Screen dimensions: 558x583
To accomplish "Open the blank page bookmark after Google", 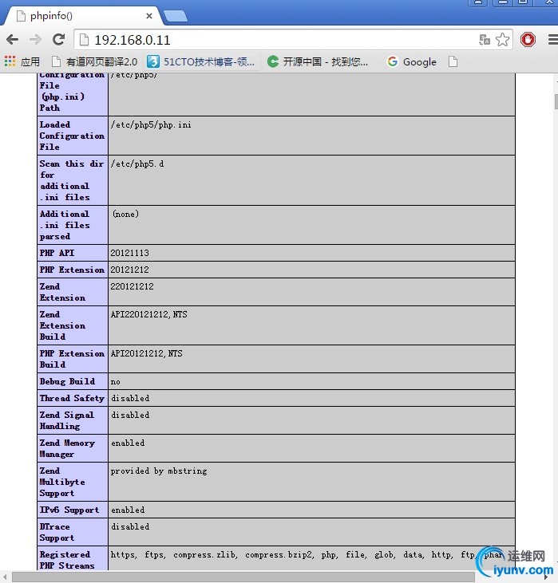I will 453,61.
